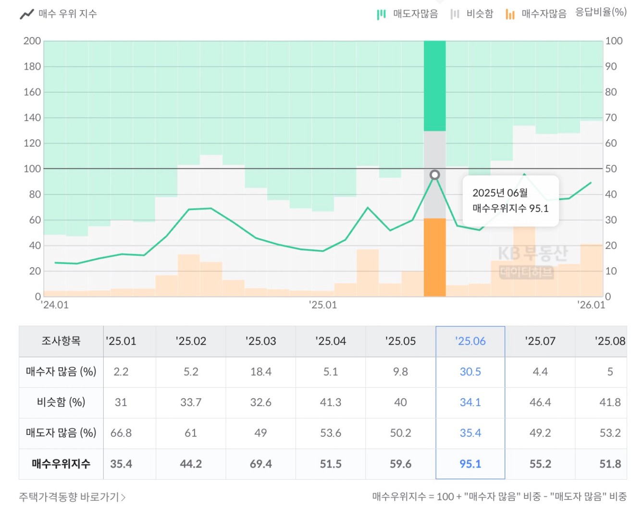Click the green 매도자많음 legend bar icon
This screenshot has height=518, width=644.
pos(381,14)
